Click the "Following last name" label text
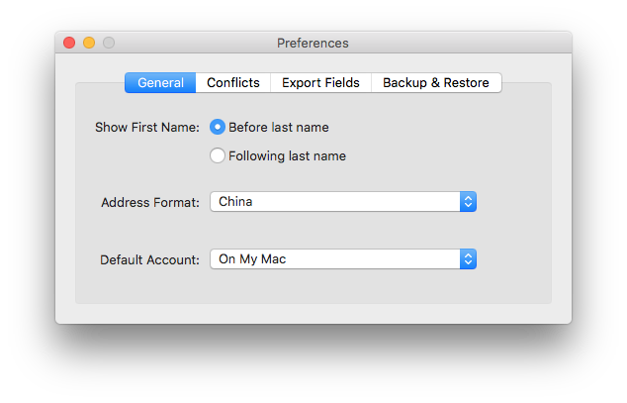The image size is (627, 403). point(287,155)
